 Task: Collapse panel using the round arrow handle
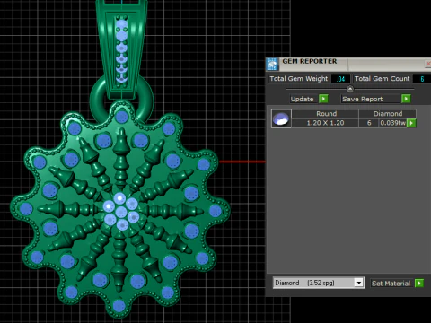(x=350, y=89)
